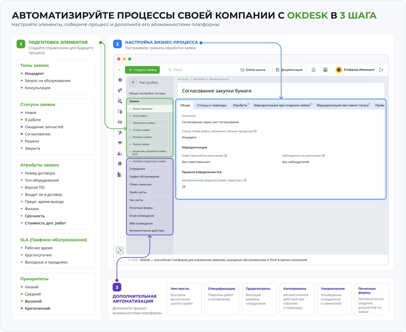
Task: Open Печатные формы in the settings menu
Action: [150, 208]
